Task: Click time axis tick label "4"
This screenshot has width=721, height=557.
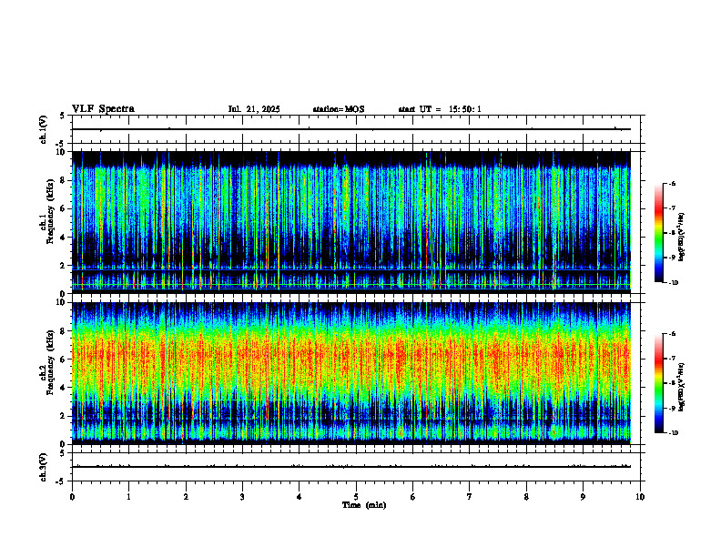Action: click(299, 497)
